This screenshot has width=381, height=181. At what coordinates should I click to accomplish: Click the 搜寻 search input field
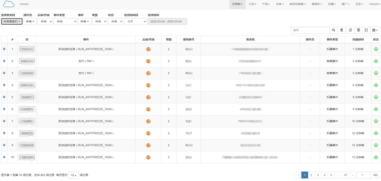[310, 30]
